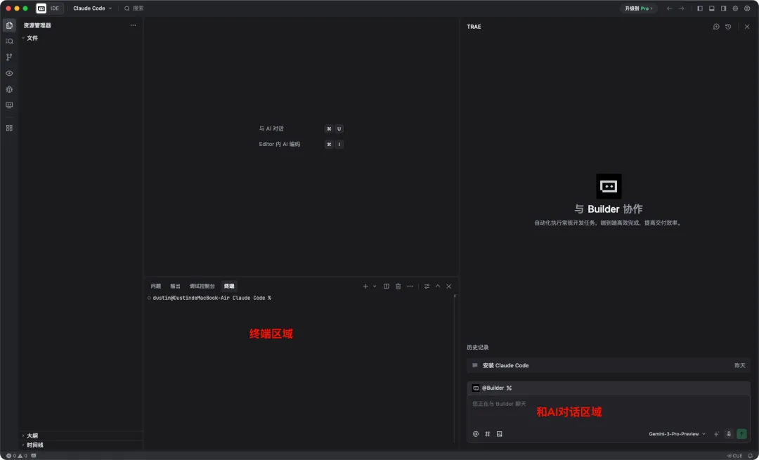Open new terminal profile dropdown arrow
Viewport: 759px width, 460px height.
click(374, 287)
